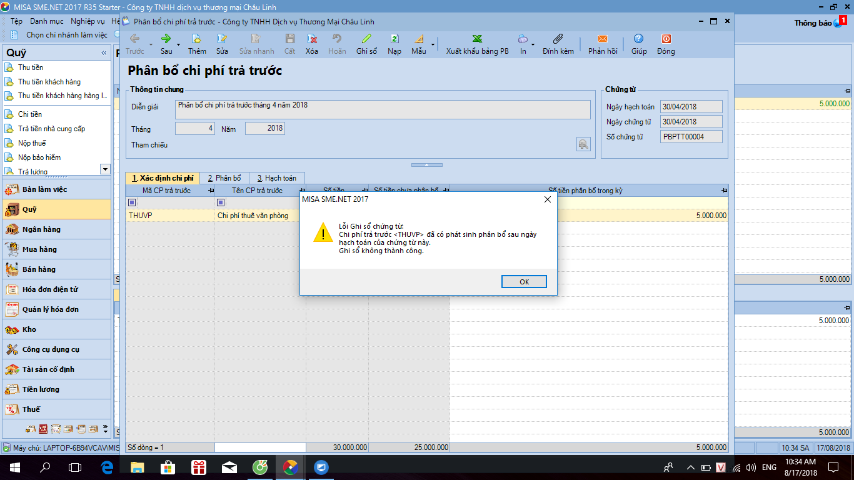Screen dimensions: 854x480
Task: Switch to the 3. Hạch toán tab
Action: [x=276, y=178]
